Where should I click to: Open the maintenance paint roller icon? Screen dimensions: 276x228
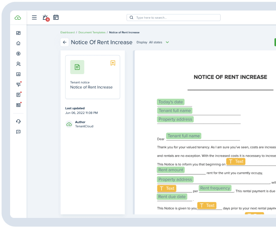tap(18, 84)
